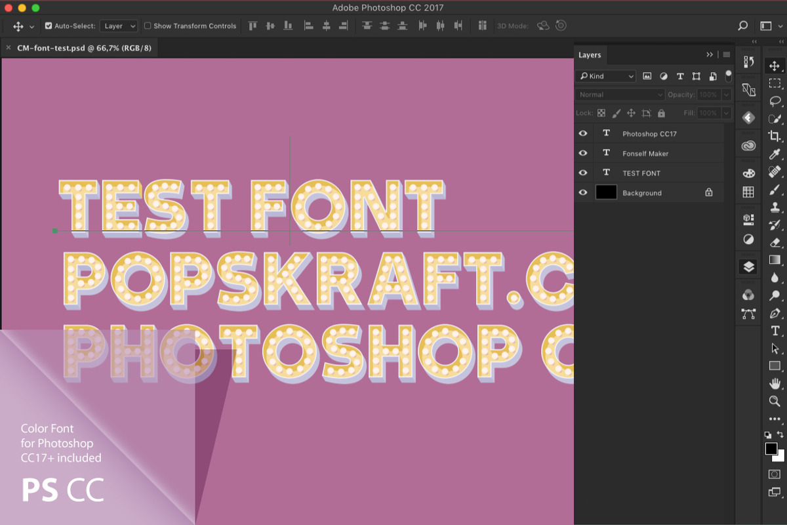
Task: Open the Layers panel menu
Action: coord(726,54)
